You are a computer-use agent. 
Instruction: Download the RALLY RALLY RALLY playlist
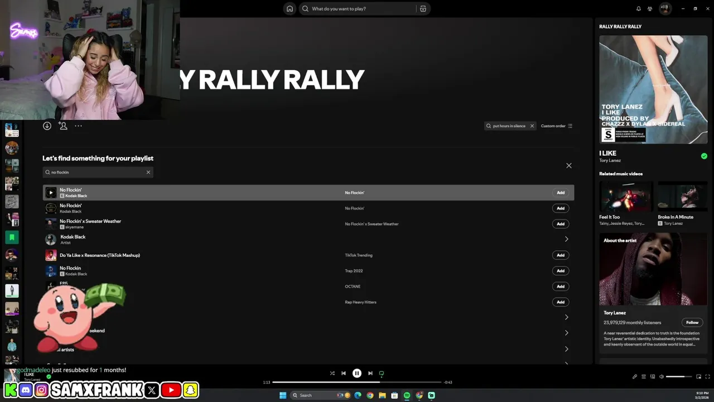point(47,126)
